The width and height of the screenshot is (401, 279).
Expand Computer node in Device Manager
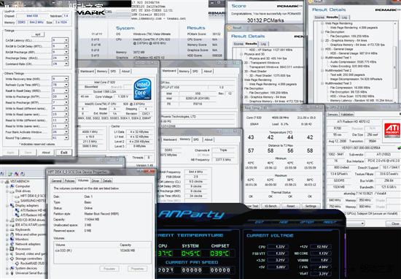[7, 186]
